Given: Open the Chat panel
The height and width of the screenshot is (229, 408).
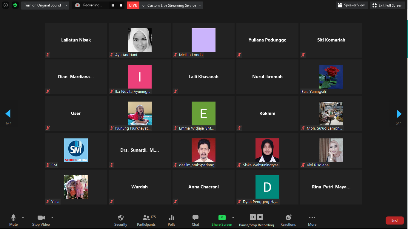Looking at the screenshot, I should click(x=195, y=218).
